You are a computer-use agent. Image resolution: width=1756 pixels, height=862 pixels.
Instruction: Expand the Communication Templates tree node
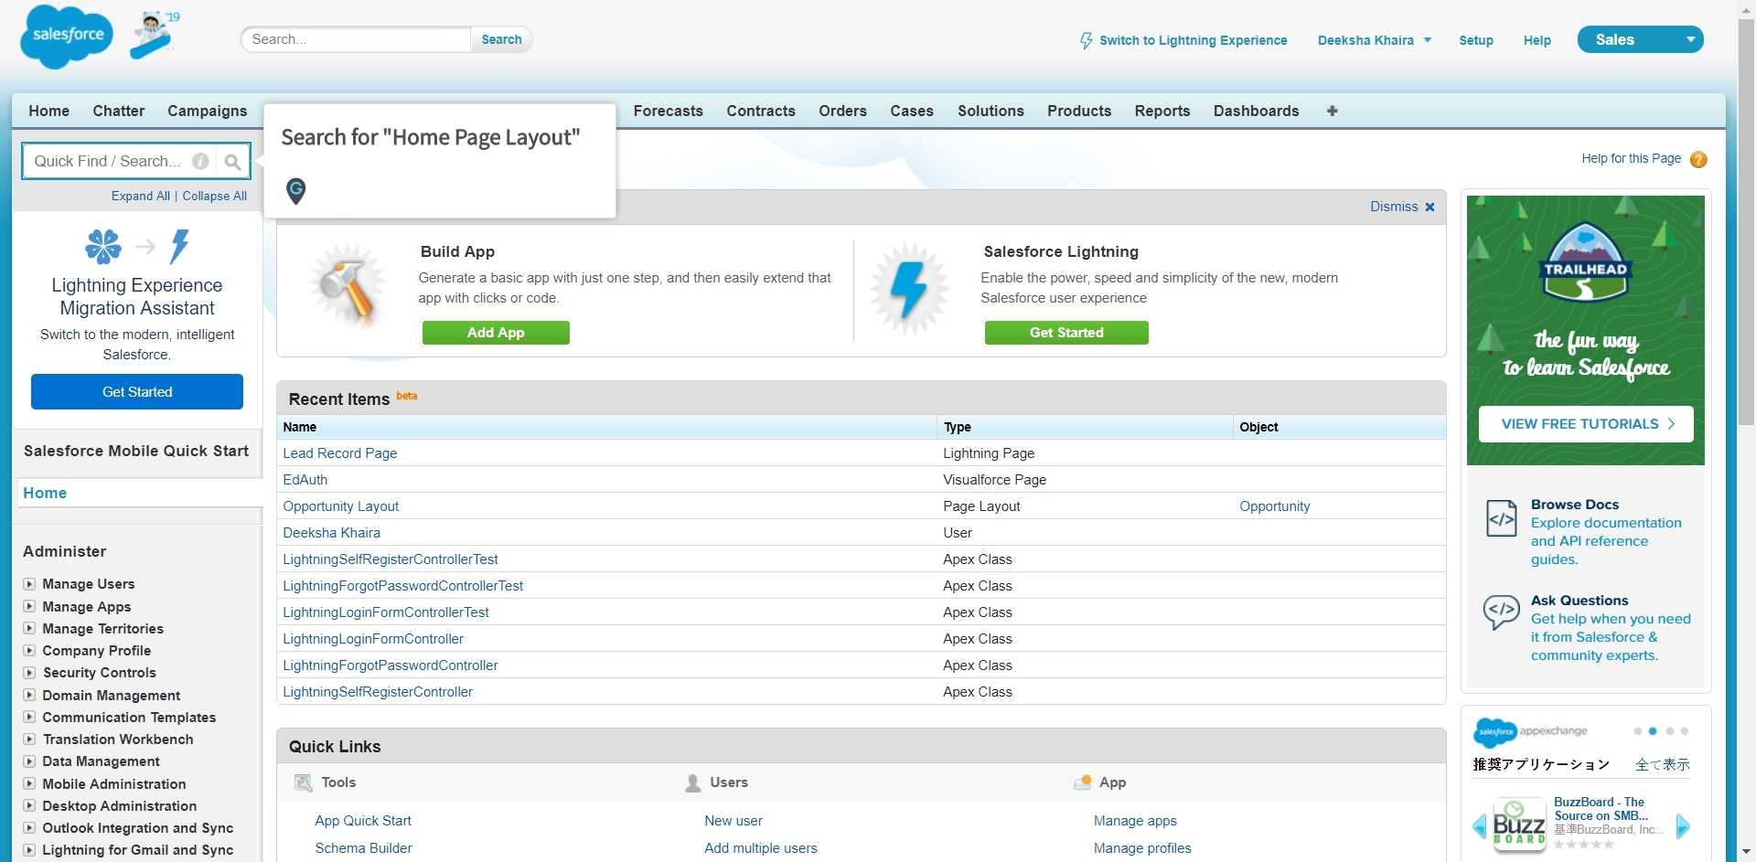pos(29,717)
